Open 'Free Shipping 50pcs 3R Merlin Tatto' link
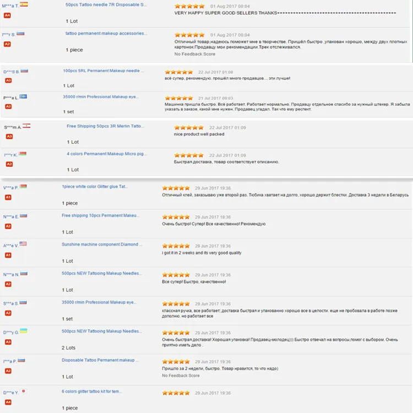The width and height of the screenshot is (413, 413). pos(105,126)
